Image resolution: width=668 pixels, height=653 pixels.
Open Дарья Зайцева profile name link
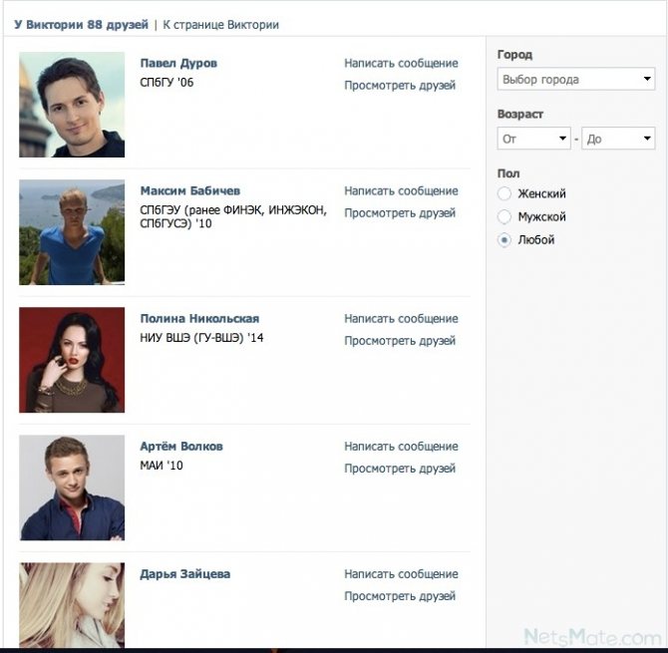(x=184, y=574)
